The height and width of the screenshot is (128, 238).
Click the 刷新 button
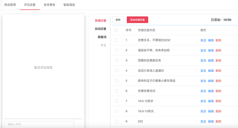coord(118,20)
